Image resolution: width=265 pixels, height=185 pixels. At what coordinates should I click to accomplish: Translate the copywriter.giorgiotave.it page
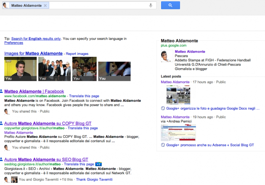pyautogui.click(x=82, y=128)
